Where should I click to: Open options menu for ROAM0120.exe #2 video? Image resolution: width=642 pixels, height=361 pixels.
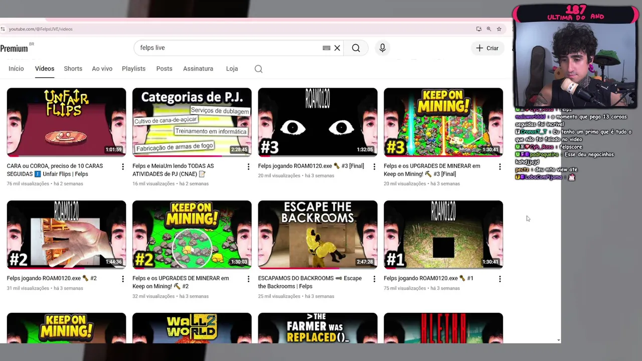pyautogui.click(x=122, y=279)
